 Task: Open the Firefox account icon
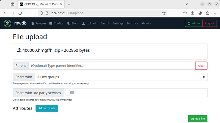pyautogui.click(x=200, y=13)
